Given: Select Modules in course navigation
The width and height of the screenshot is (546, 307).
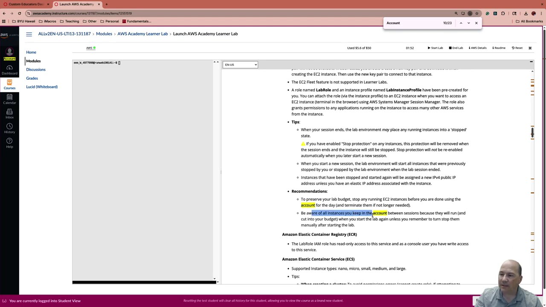Looking at the screenshot, I should [33, 61].
